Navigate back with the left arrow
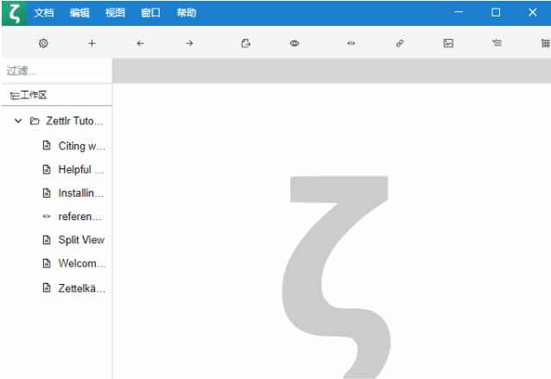Image resolution: width=551 pixels, height=379 pixels. click(141, 43)
